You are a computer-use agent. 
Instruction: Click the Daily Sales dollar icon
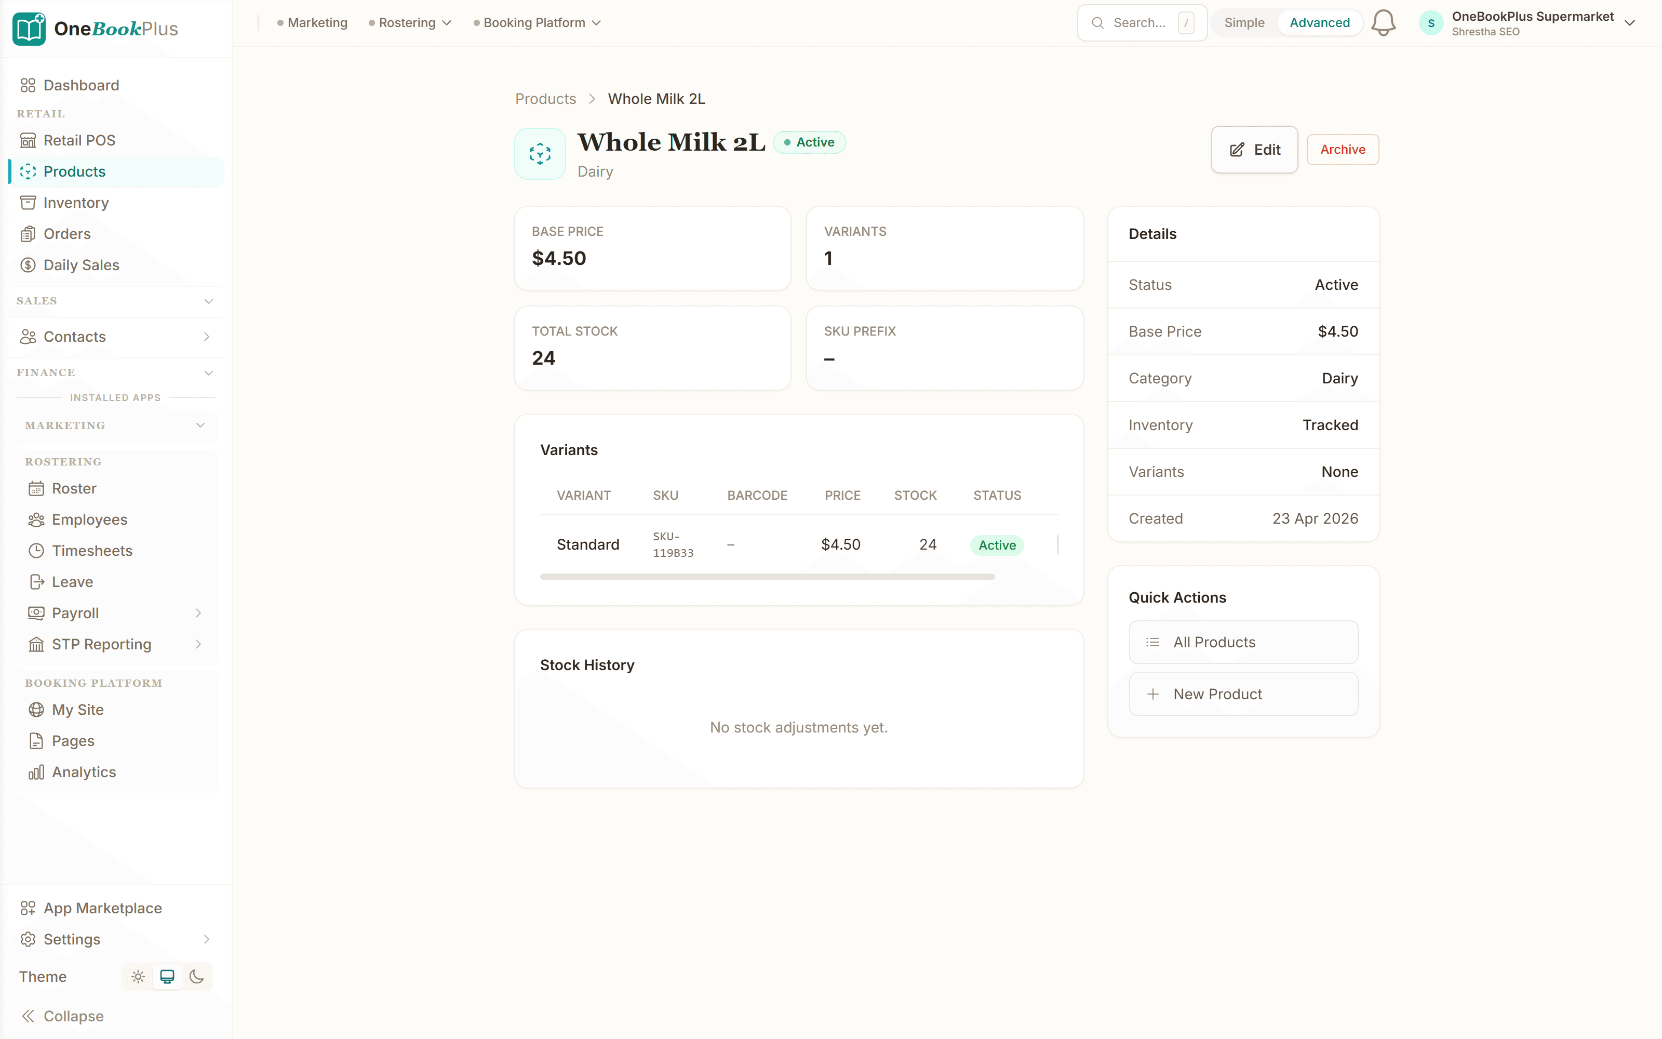(28, 265)
